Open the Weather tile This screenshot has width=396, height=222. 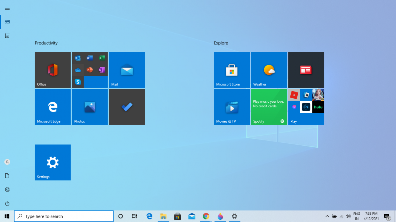[x=269, y=70]
